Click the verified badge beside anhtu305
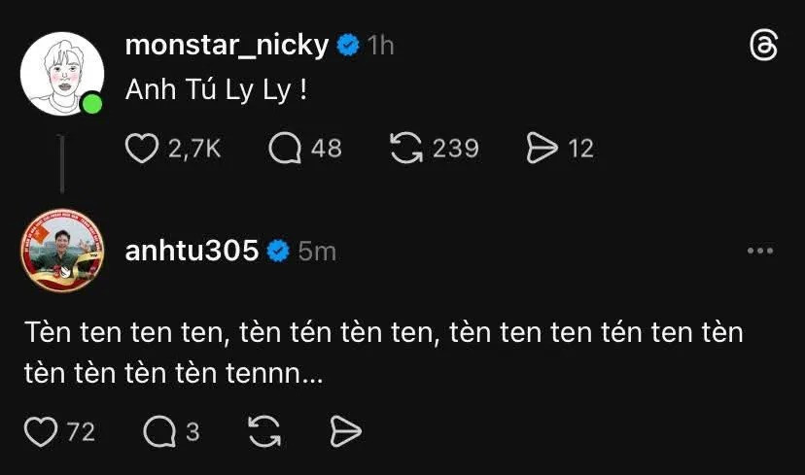Screen dimensions: 805x475 click(278, 251)
